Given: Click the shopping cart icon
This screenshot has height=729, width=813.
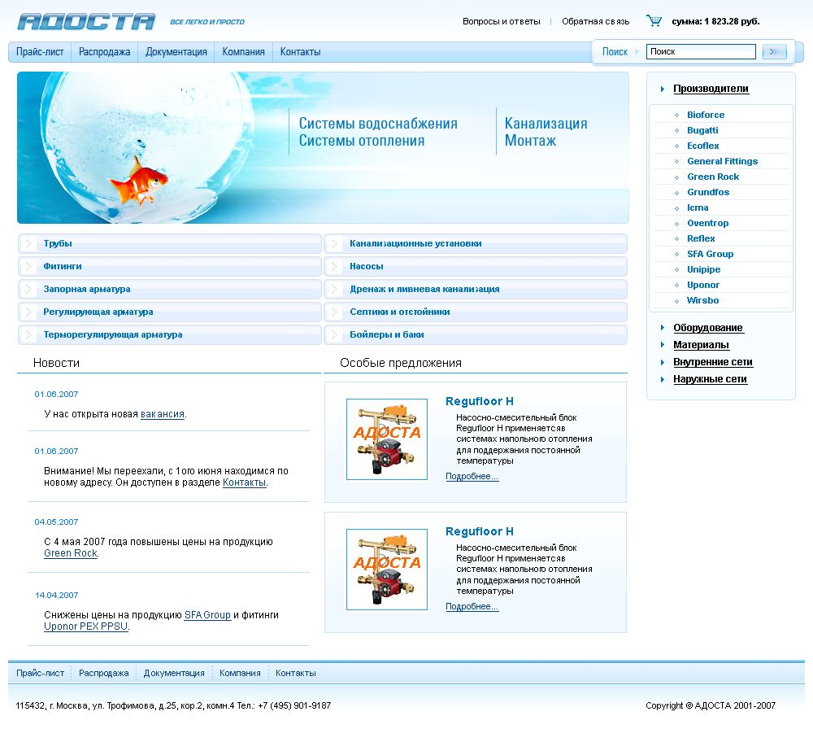Looking at the screenshot, I should tap(654, 19).
